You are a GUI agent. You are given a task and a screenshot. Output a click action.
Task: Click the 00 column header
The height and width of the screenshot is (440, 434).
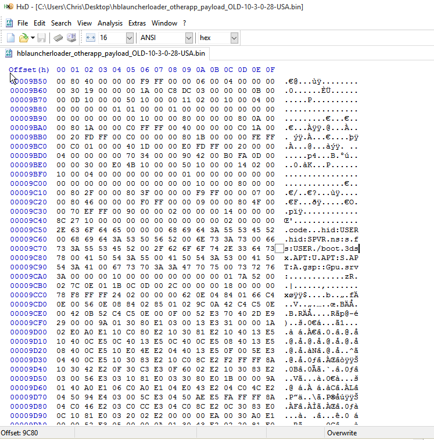[61, 70]
